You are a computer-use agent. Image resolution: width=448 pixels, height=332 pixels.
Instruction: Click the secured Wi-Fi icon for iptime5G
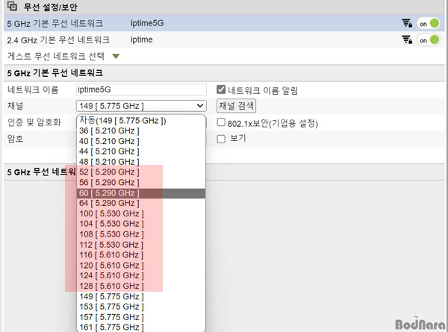(407, 23)
